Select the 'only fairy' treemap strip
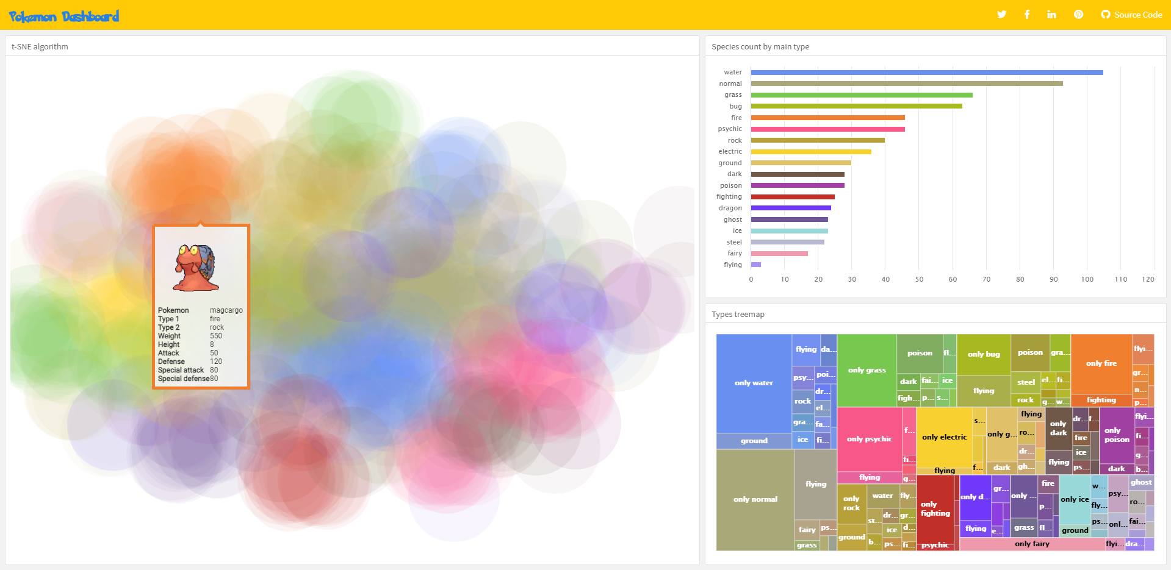 [1032, 544]
